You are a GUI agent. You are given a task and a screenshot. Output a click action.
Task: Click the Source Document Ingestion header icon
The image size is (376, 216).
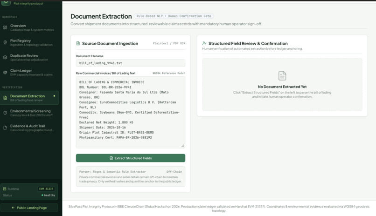[78, 43]
